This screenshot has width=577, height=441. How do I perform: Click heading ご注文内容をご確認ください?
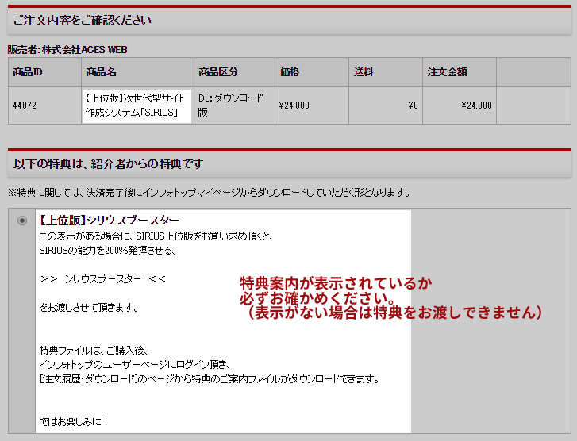[83, 21]
